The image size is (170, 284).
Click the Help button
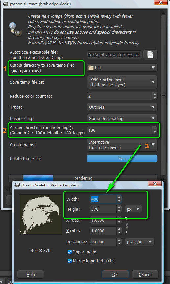tap(31, 274)
